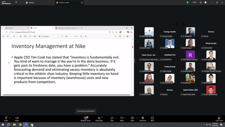This screenshot has width=225, height=127.
Task: Open File Explorer from taskbar
Action: pos(14,125)
